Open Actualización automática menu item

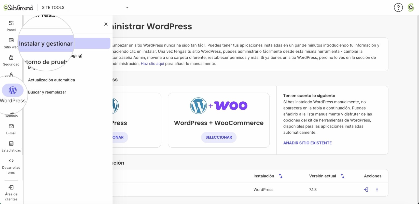coord(51,80)
